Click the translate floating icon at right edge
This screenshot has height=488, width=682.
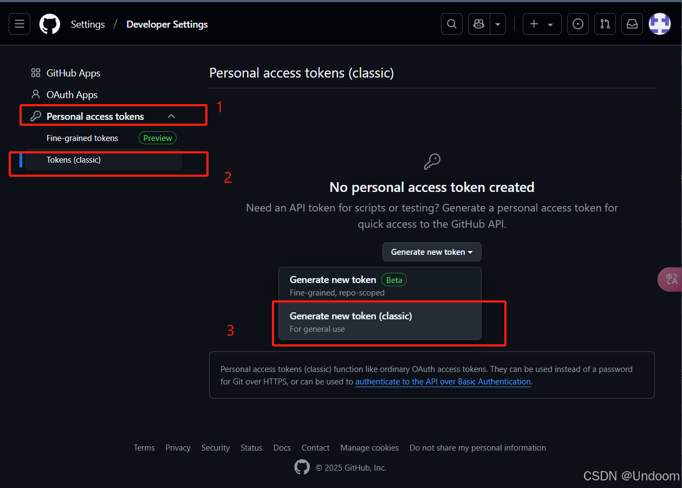[x=671, y=279]
